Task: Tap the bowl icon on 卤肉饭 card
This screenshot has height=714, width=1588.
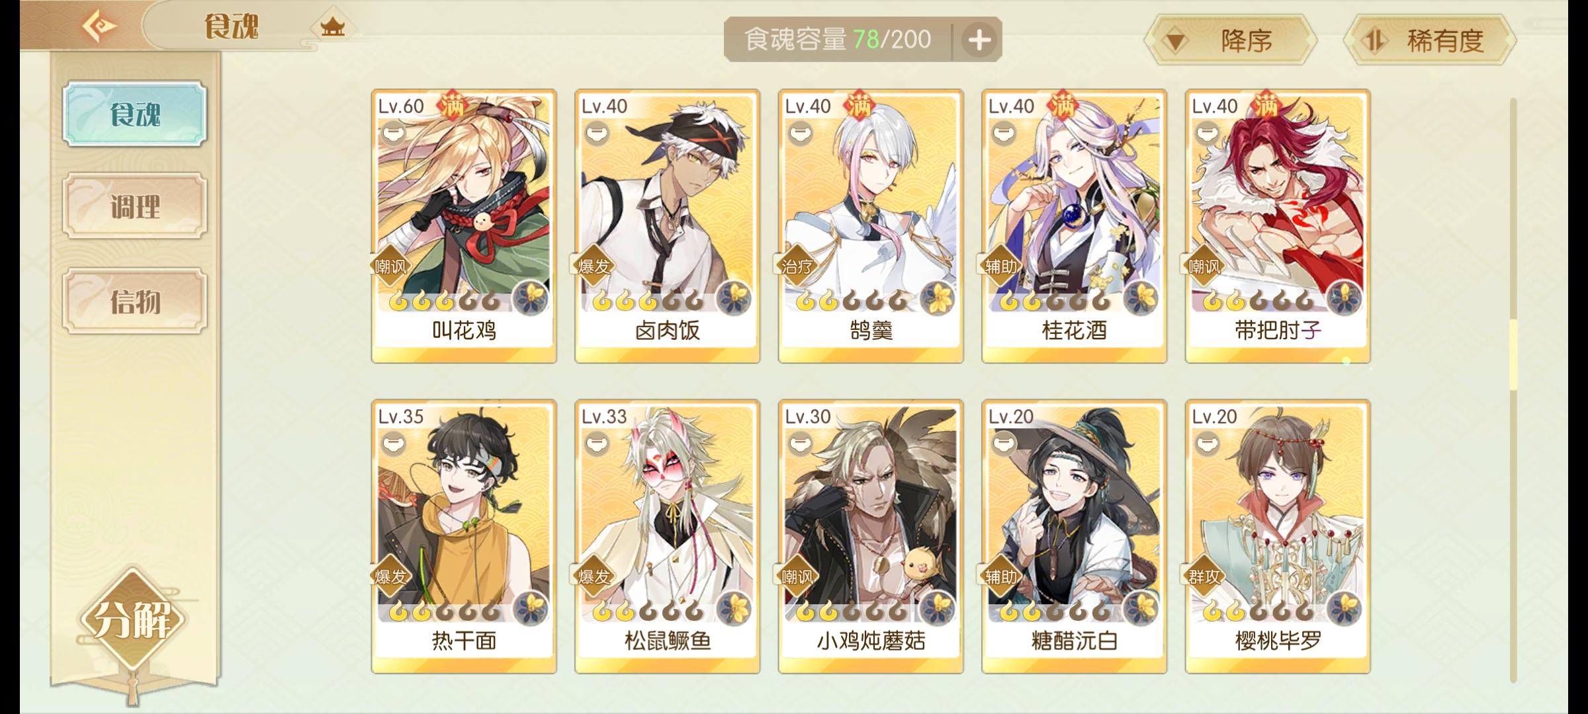Action: [x=597, y=134]
